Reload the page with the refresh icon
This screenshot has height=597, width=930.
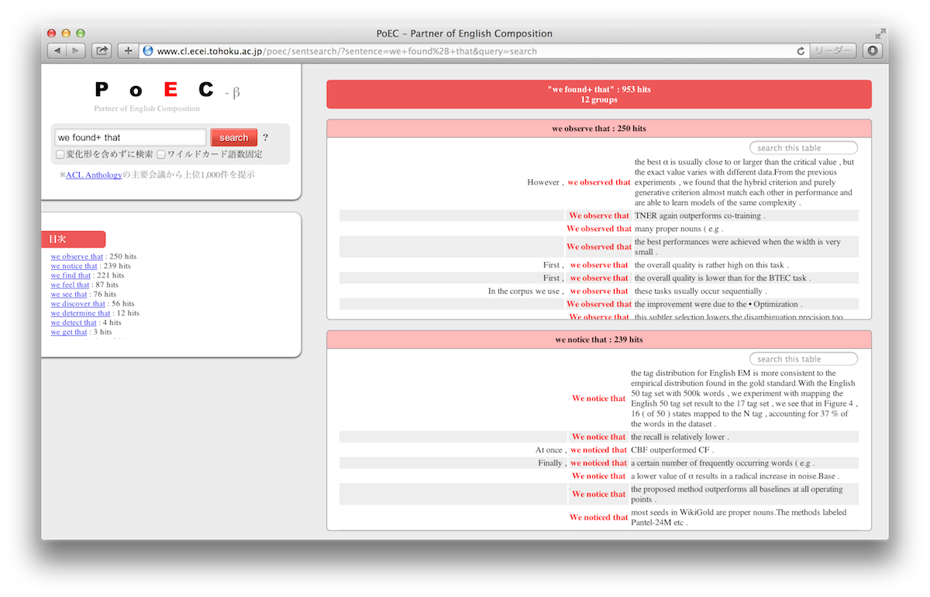[x=801, y=51]
